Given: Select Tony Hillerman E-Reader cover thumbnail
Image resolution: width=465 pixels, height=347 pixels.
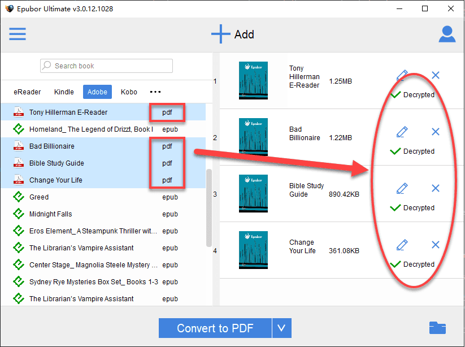Looking at the screenshot, I should pyautogui.click(x=253, y=80).
